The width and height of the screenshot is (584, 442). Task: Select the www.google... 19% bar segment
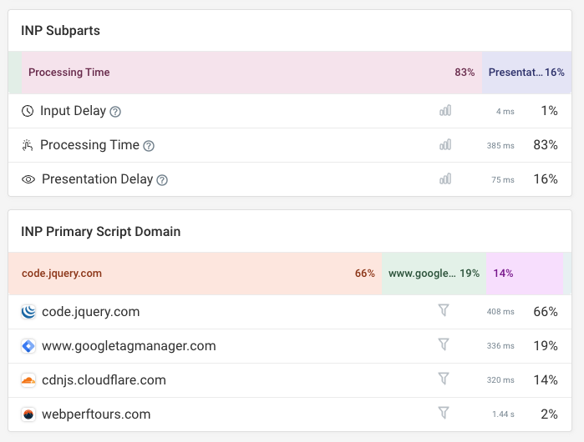(x=434, y=274)
